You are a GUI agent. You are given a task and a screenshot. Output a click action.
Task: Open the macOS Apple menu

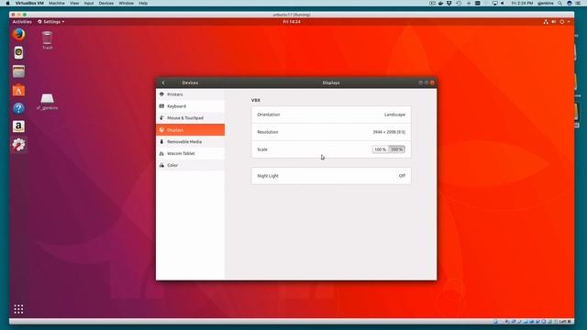point(7,3)
